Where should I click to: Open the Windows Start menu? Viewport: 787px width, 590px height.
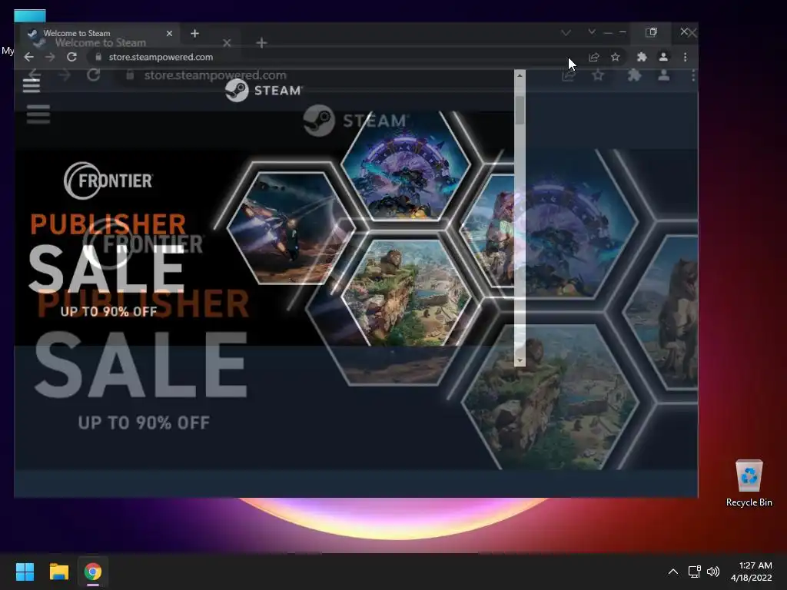[x=25, y=572]
